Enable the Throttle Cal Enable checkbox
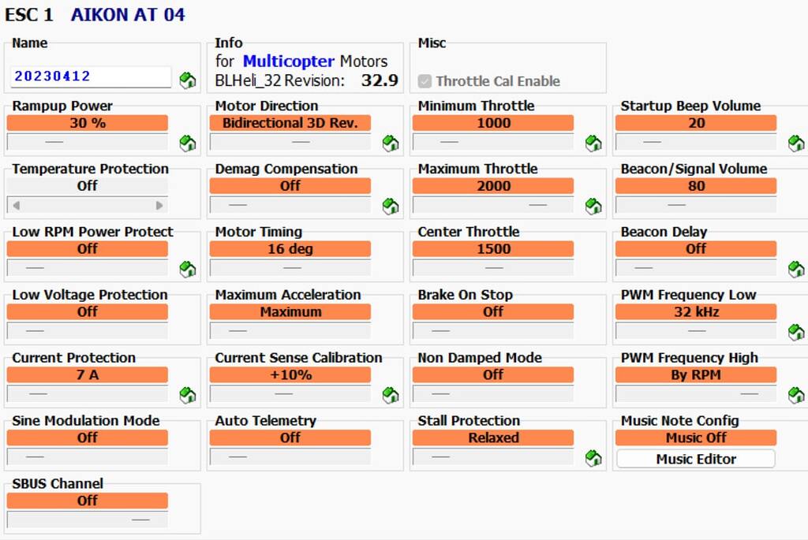 point(425,80)
